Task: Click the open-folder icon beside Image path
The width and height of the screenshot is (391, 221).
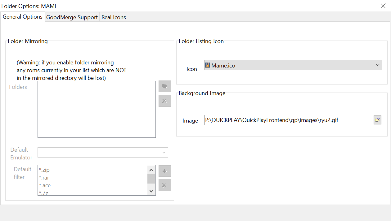Action: click(377, 120)
